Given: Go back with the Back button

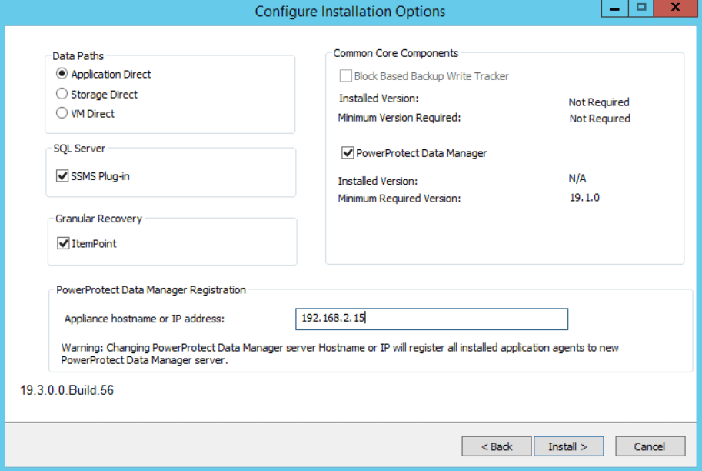Looking at the screenshot, I should (x=497, y=446).
